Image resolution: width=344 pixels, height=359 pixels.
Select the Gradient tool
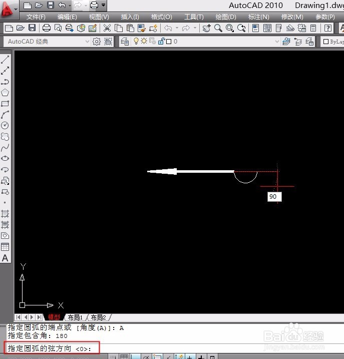coord(5,225)
